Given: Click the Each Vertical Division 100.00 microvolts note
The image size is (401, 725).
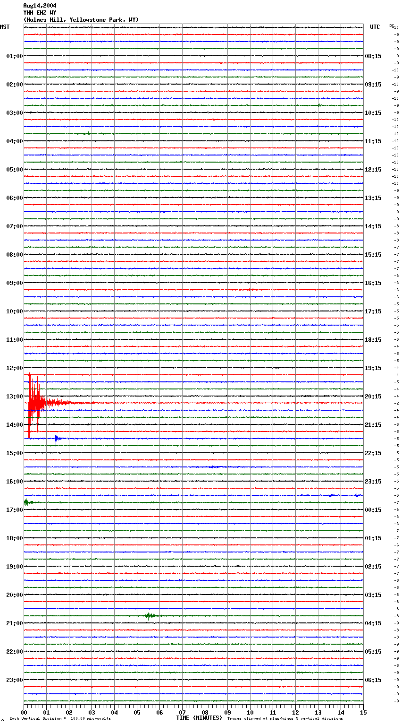Looking at the screenshot, I should point(60,719).
